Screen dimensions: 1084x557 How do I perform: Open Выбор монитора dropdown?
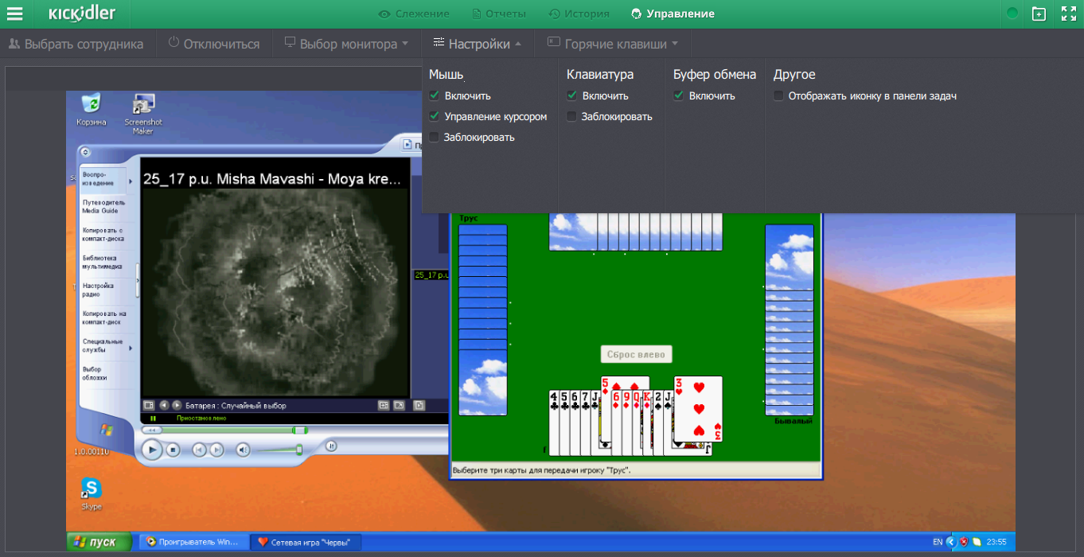tap(346, 44)
